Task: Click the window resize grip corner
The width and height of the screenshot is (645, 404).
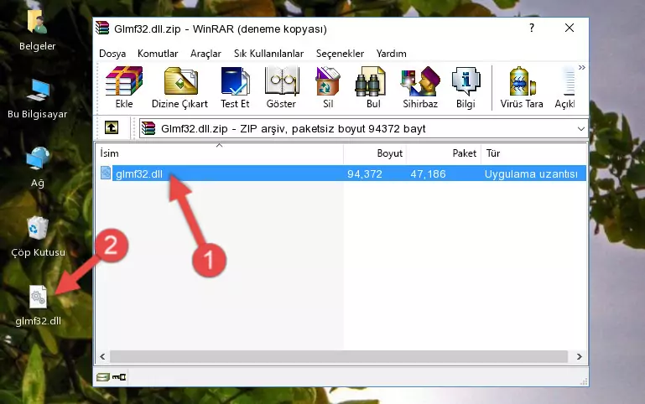Action: (583, 381)
